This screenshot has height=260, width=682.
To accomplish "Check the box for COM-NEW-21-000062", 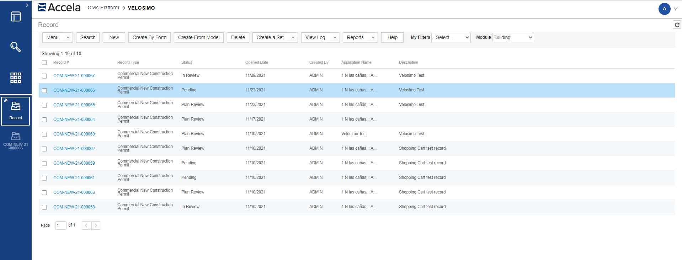I will coord(44,149).
